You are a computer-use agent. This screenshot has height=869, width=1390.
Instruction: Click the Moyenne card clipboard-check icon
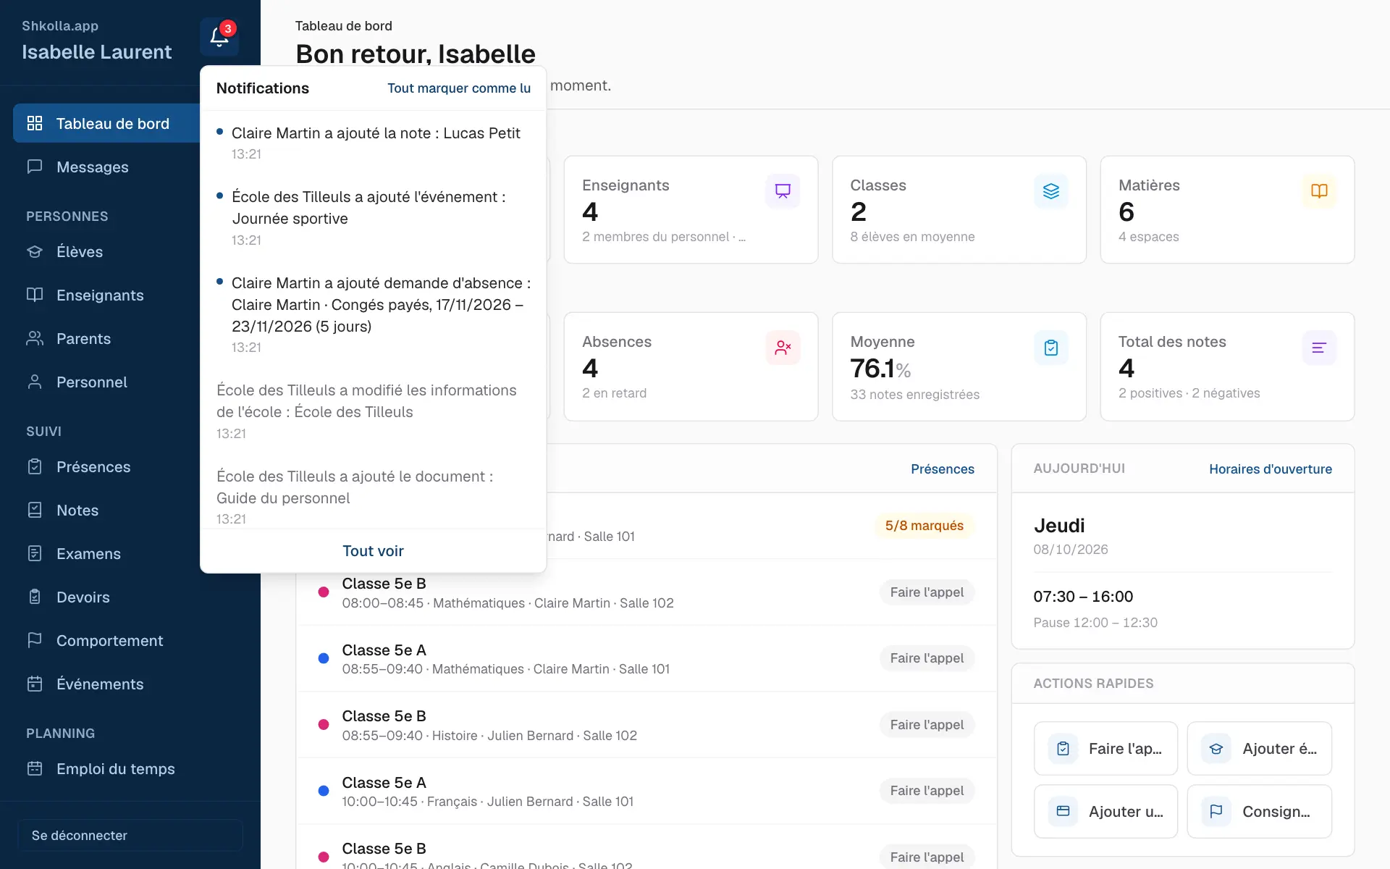tap(1051, 348)
